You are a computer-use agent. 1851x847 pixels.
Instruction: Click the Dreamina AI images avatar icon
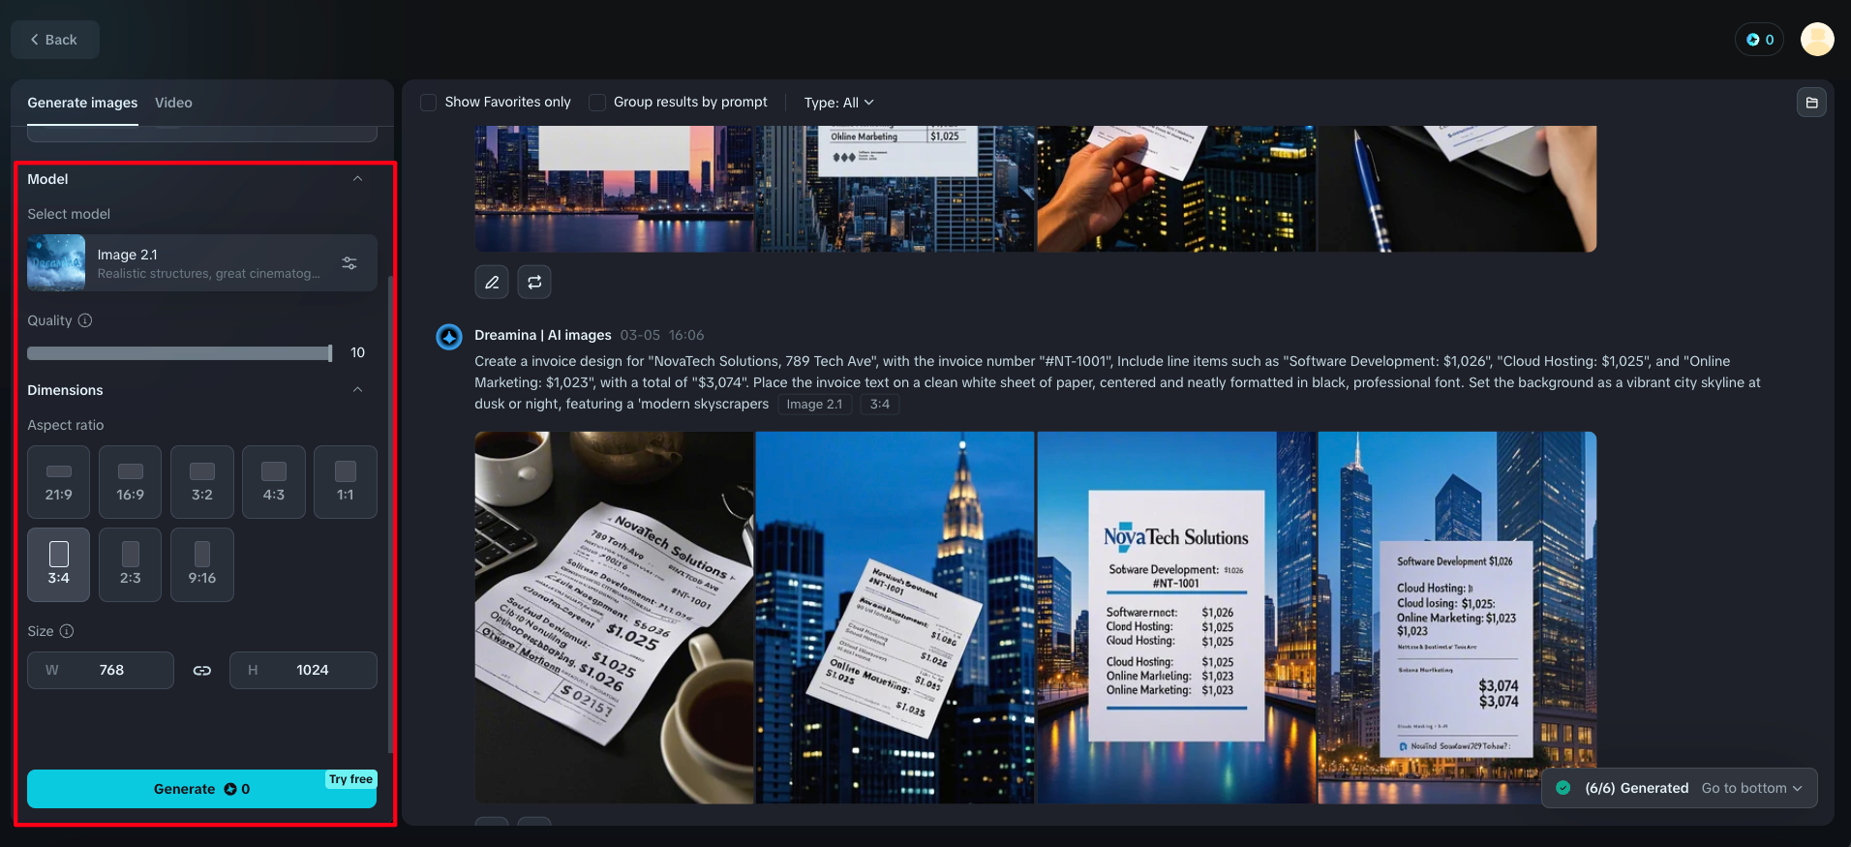point(449,337)
